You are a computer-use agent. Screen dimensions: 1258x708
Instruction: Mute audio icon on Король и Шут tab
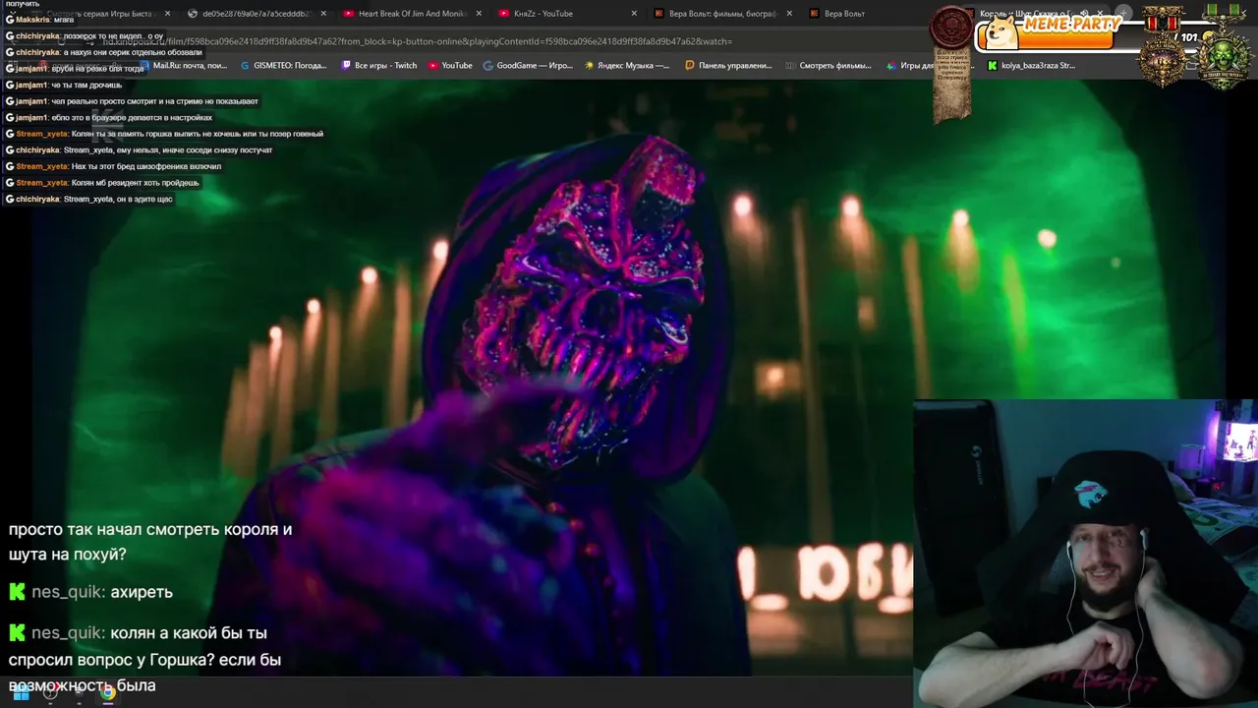tap(1083, 14)
